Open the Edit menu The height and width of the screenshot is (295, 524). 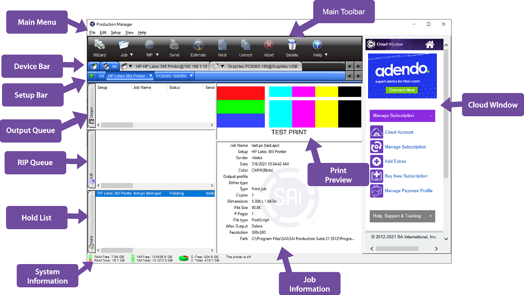click(x=103, y=33)
